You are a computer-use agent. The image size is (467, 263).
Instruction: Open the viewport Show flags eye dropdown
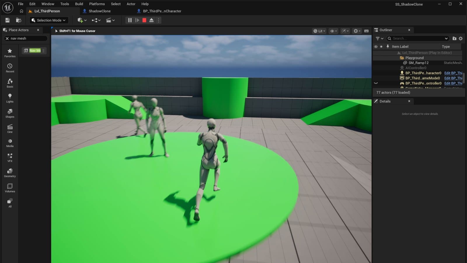click(x=333, y=31)
